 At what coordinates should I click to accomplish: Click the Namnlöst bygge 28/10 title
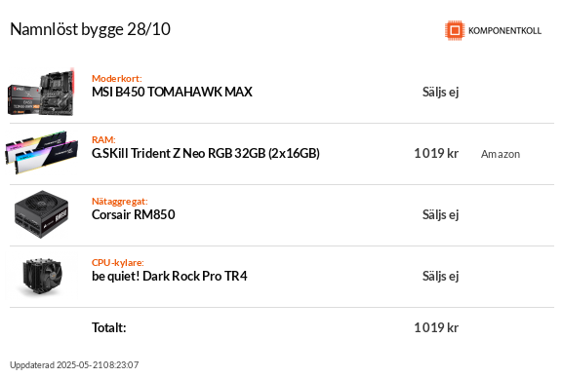point(90,29)
